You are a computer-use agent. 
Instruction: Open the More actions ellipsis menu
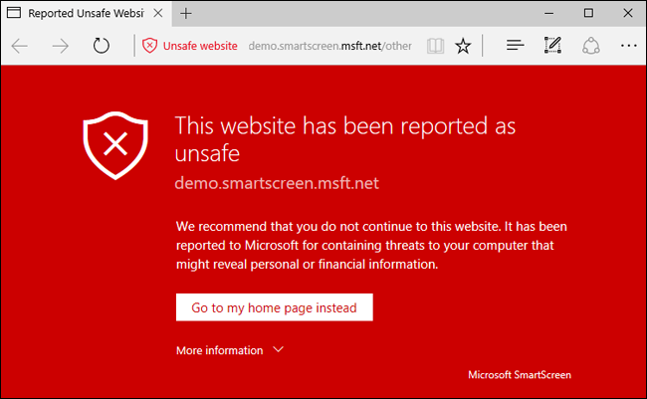tap(628, 46)
